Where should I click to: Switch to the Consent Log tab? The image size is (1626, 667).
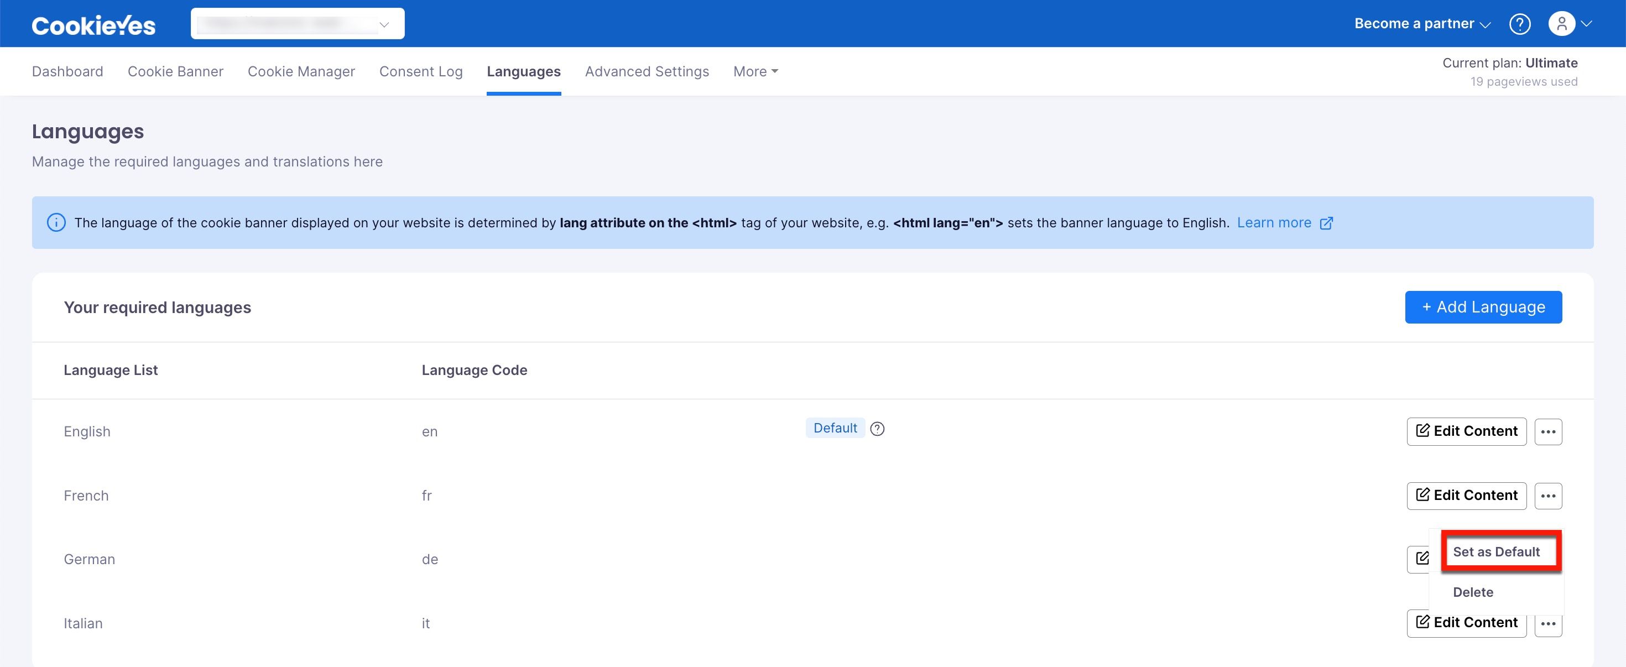click(x=420, y=71)
